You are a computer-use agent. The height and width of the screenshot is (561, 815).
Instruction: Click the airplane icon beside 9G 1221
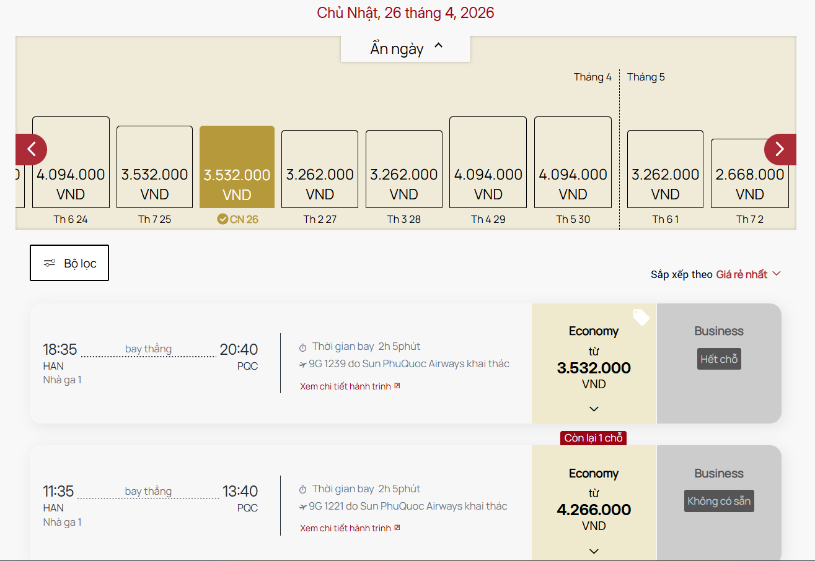click(302, 507)
